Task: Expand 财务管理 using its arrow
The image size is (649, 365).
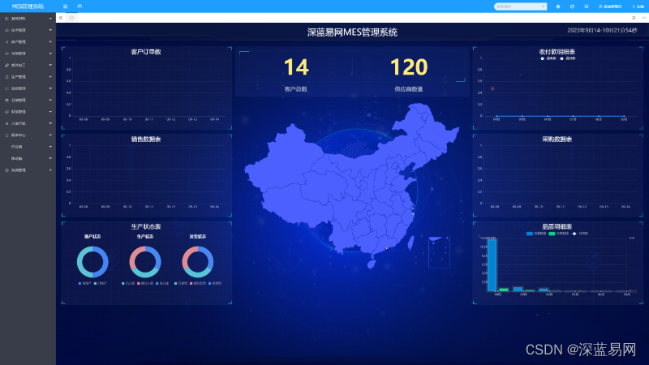Action: (x=50, y=112)
